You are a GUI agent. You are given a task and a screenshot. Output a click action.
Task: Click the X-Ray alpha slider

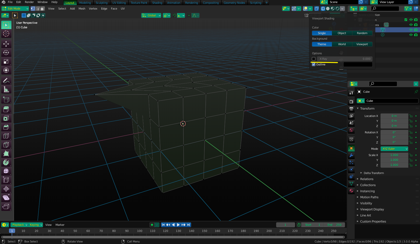click(345, 59)
